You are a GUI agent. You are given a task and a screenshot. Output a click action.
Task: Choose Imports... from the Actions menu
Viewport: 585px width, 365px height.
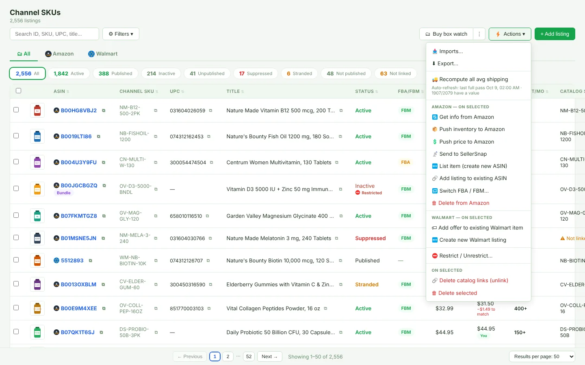(x=479, y=52)
